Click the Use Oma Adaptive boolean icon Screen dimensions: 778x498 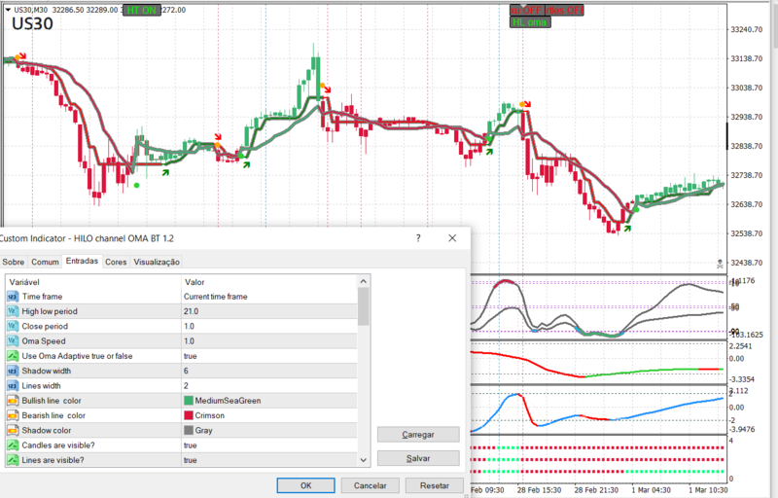click(x=14, y=356)
